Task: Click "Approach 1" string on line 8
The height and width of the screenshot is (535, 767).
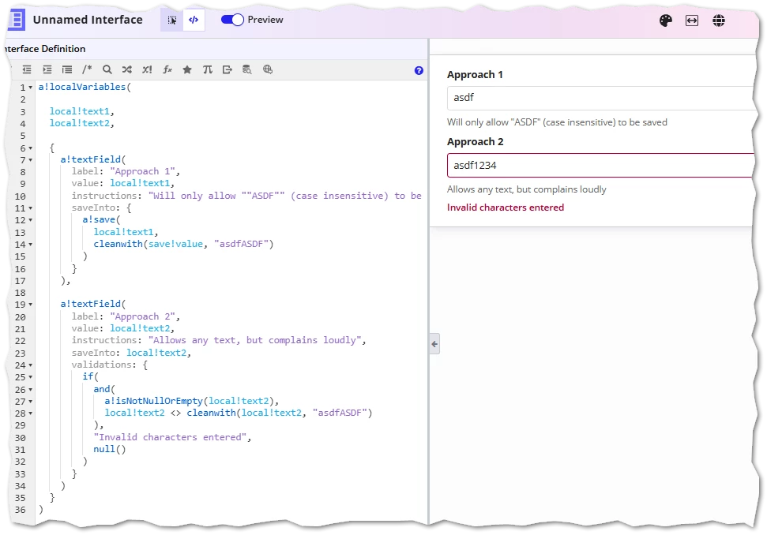Action: pyautogui.click(x=142, y=171)
